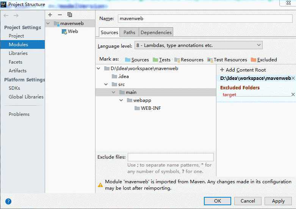Click the OK button
Viewport: 296px width, 209px height.
point(218,201)
